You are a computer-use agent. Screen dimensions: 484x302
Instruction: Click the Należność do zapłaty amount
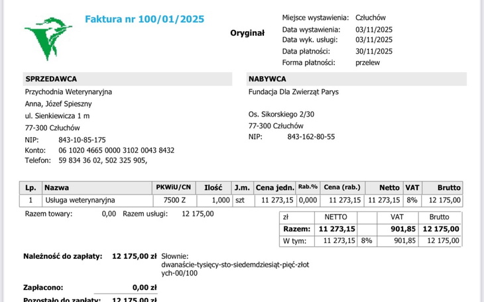point(135,256)
